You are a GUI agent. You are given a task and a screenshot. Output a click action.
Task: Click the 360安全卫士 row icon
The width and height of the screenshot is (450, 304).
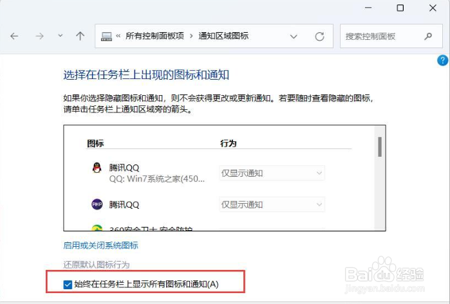97,228
